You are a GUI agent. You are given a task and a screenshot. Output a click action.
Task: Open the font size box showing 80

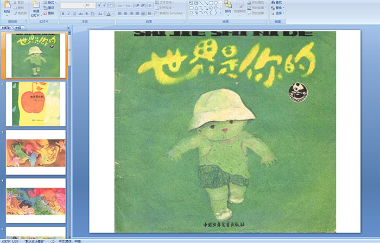pyautogui.click(x=90, y=5)
